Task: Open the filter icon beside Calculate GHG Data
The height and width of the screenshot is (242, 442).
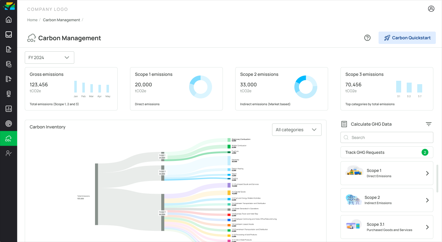Action: pos(429,124)
